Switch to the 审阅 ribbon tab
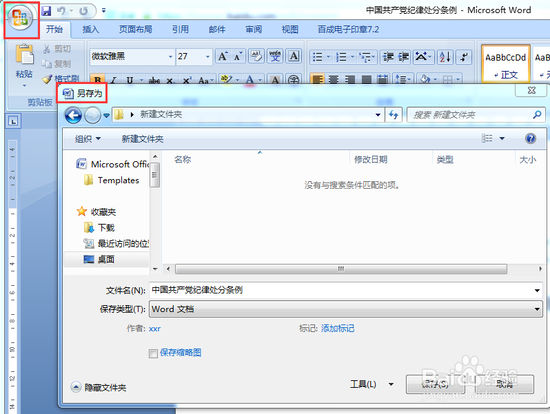Screen dimensions: 550x414 point(253,30)
